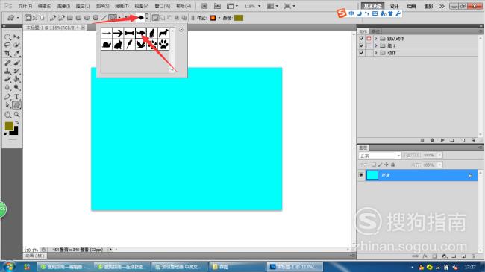Image resolution: width=485 pixels, height=272 pixels.
Task: Toggle checkbox for 默认动作 action set
Action: (361, 39)
